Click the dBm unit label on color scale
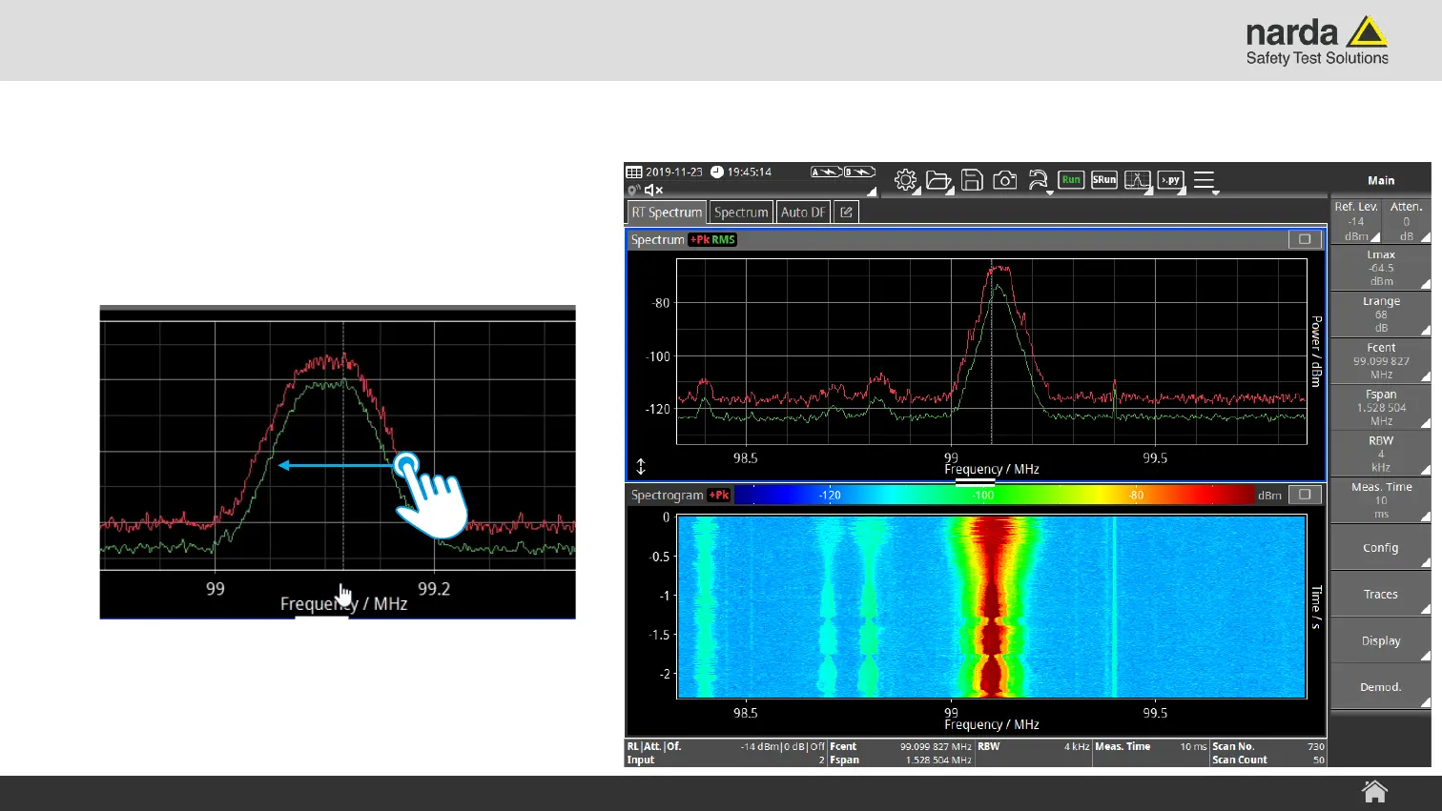This screenshot has height=811, width=1442. point(1269,496)
